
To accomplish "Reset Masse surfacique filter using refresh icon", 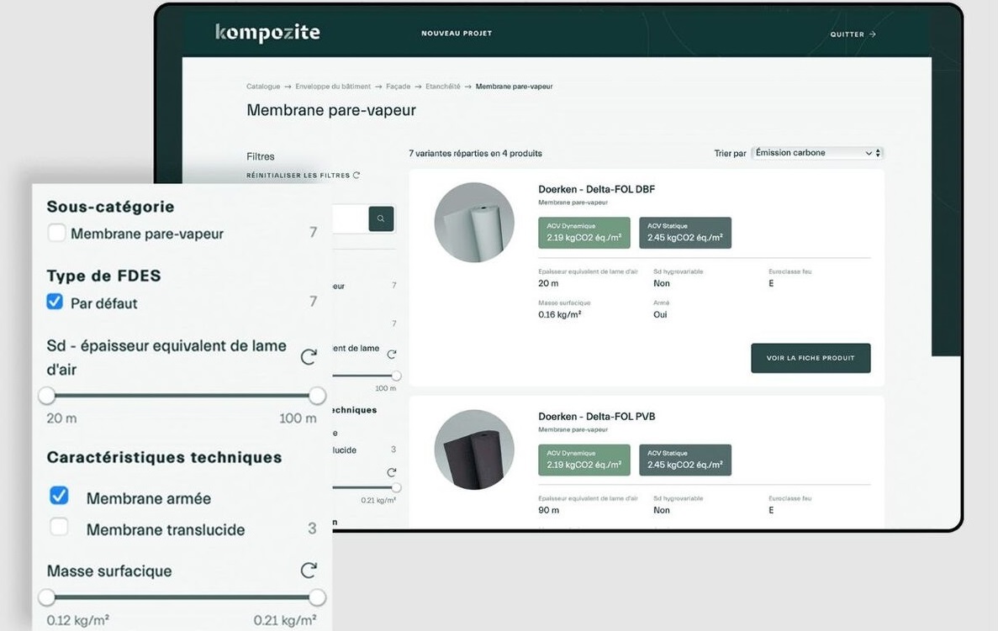I will click(x=309, y=571).
